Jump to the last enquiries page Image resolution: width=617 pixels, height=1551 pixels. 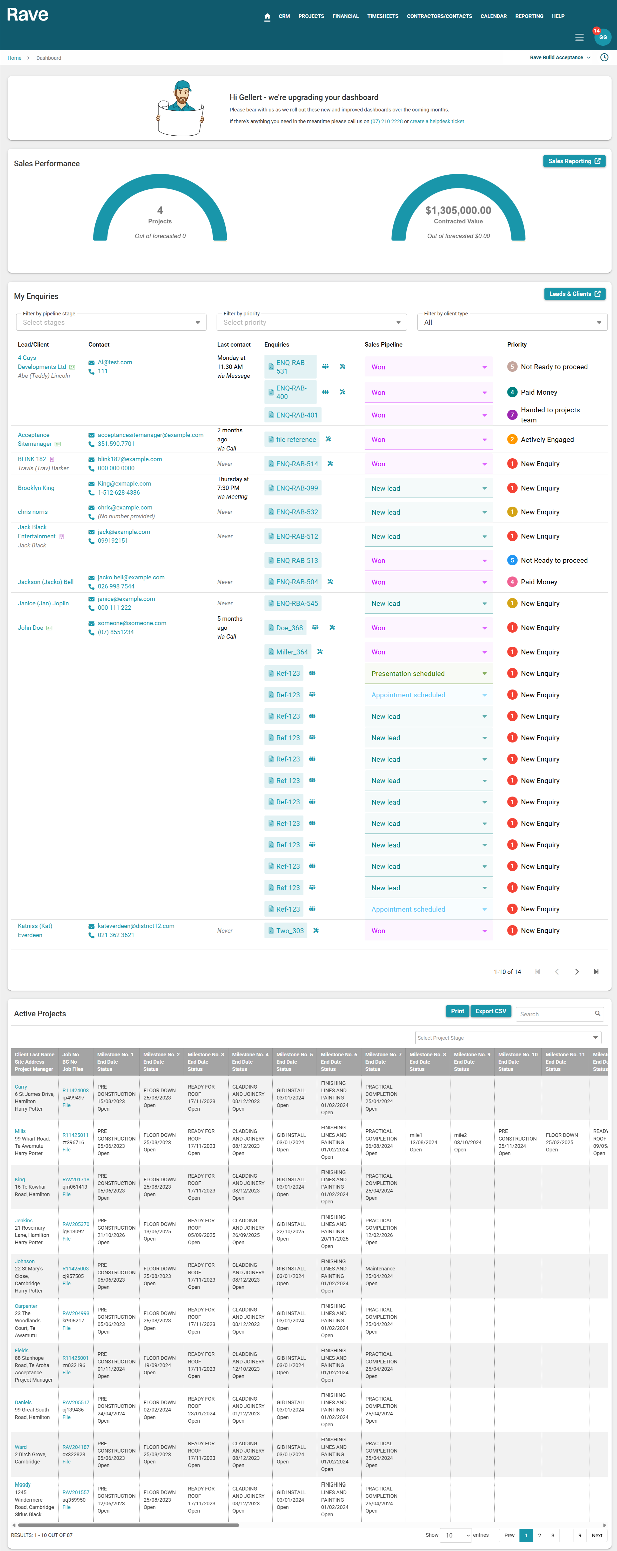(x=596, y=972)
